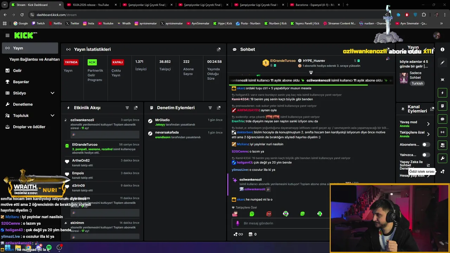Image resolution: width=450 pixels, height=253 pixels.
Task: Open the browser tab search dropdown
Action: point(5,5)
